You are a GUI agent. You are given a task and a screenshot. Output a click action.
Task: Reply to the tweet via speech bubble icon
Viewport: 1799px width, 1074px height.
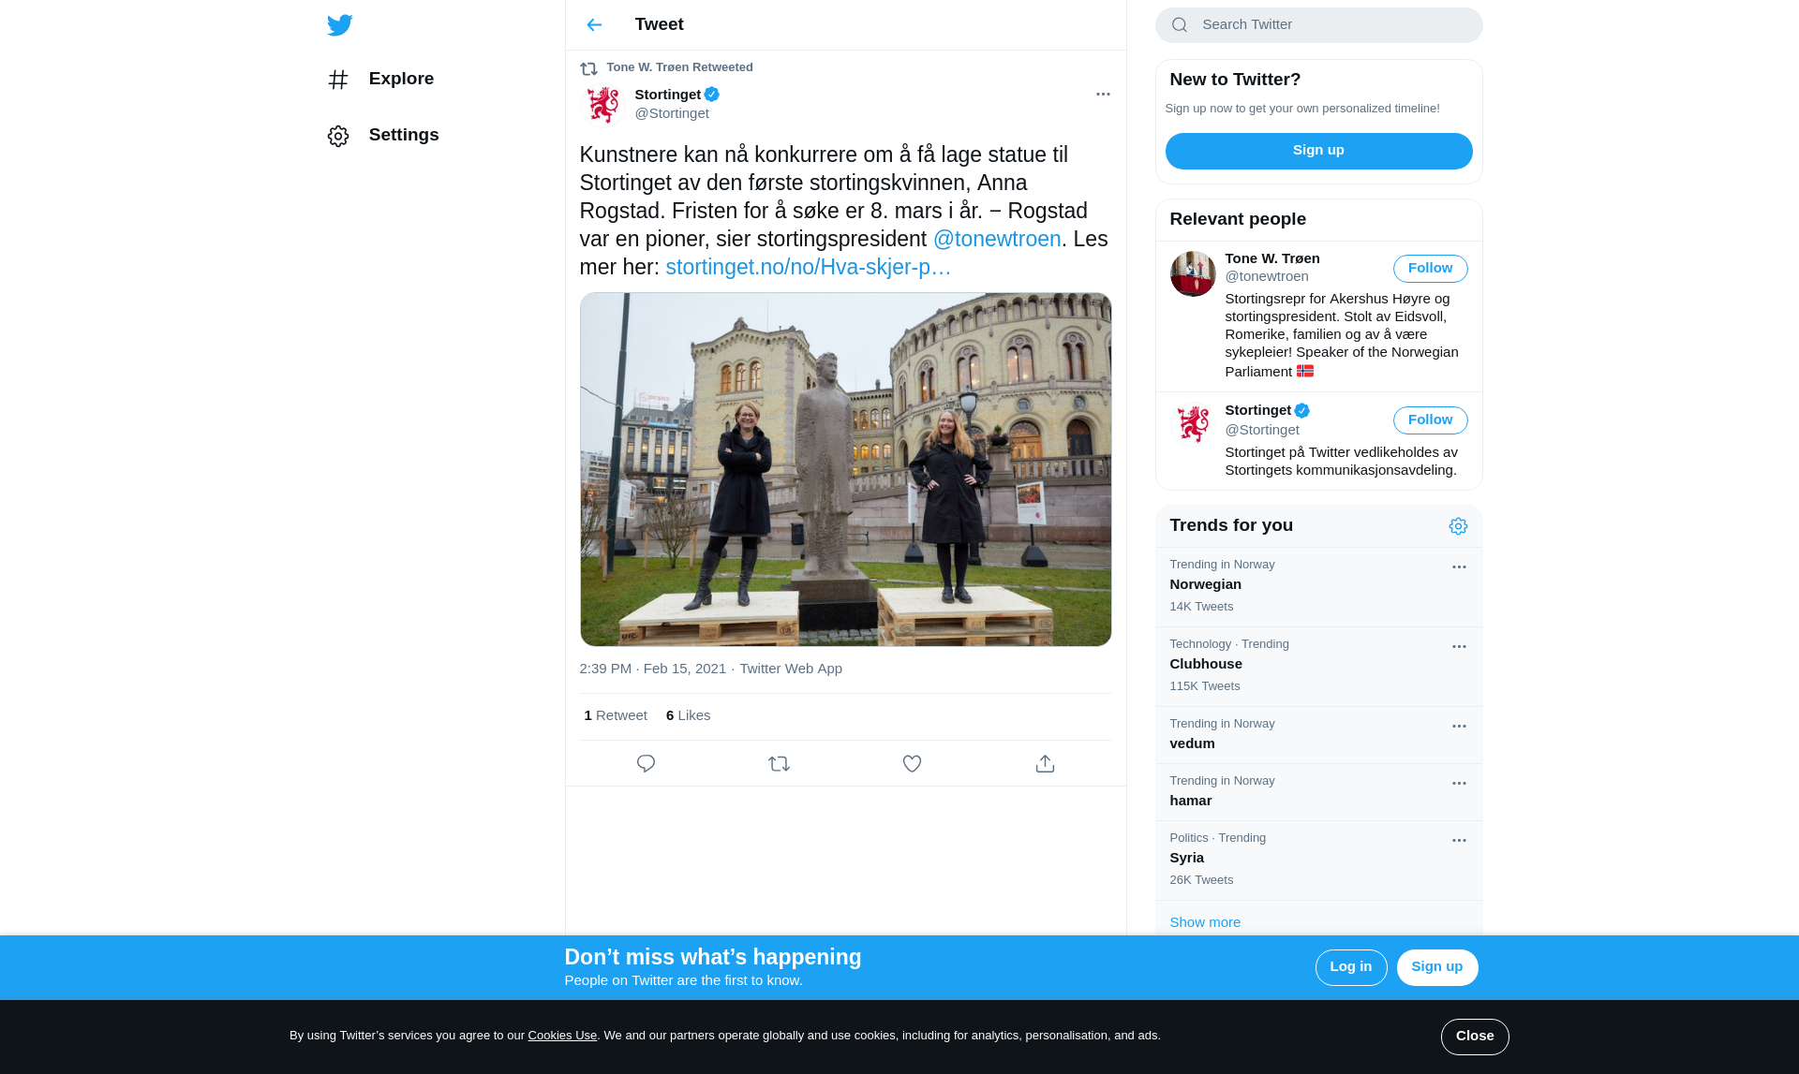click(x=646, y=764)
